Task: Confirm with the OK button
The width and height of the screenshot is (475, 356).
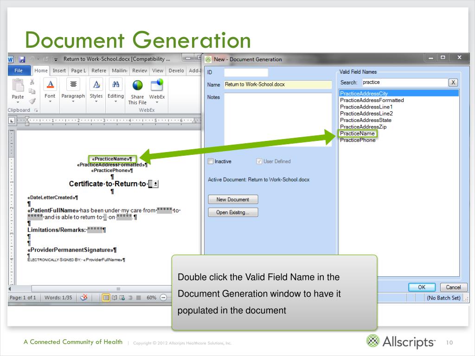Action: coord(422,287)
